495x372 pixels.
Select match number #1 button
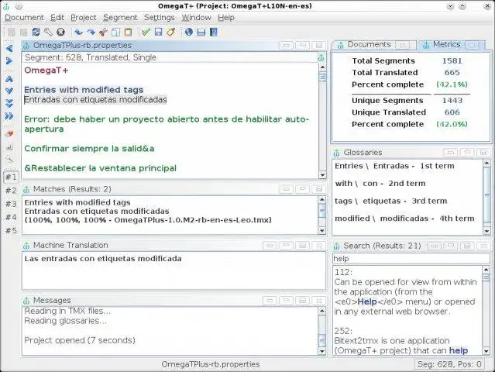tap(11, 177)
